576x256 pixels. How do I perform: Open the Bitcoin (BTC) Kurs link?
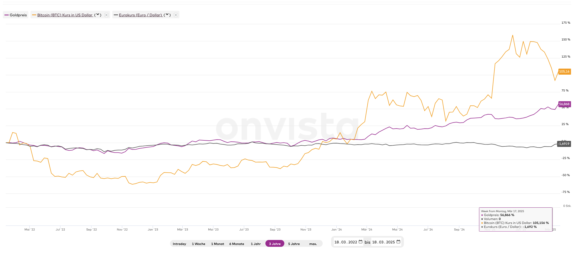pyautogui.click(x=65, y=15)
